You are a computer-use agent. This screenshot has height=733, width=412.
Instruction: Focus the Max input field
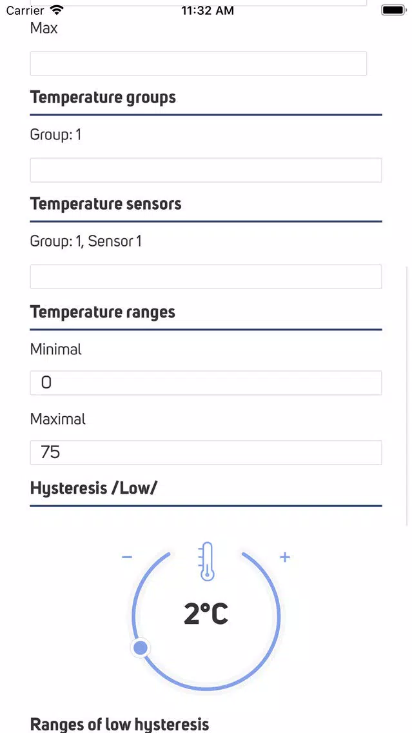tap(199, 64)
